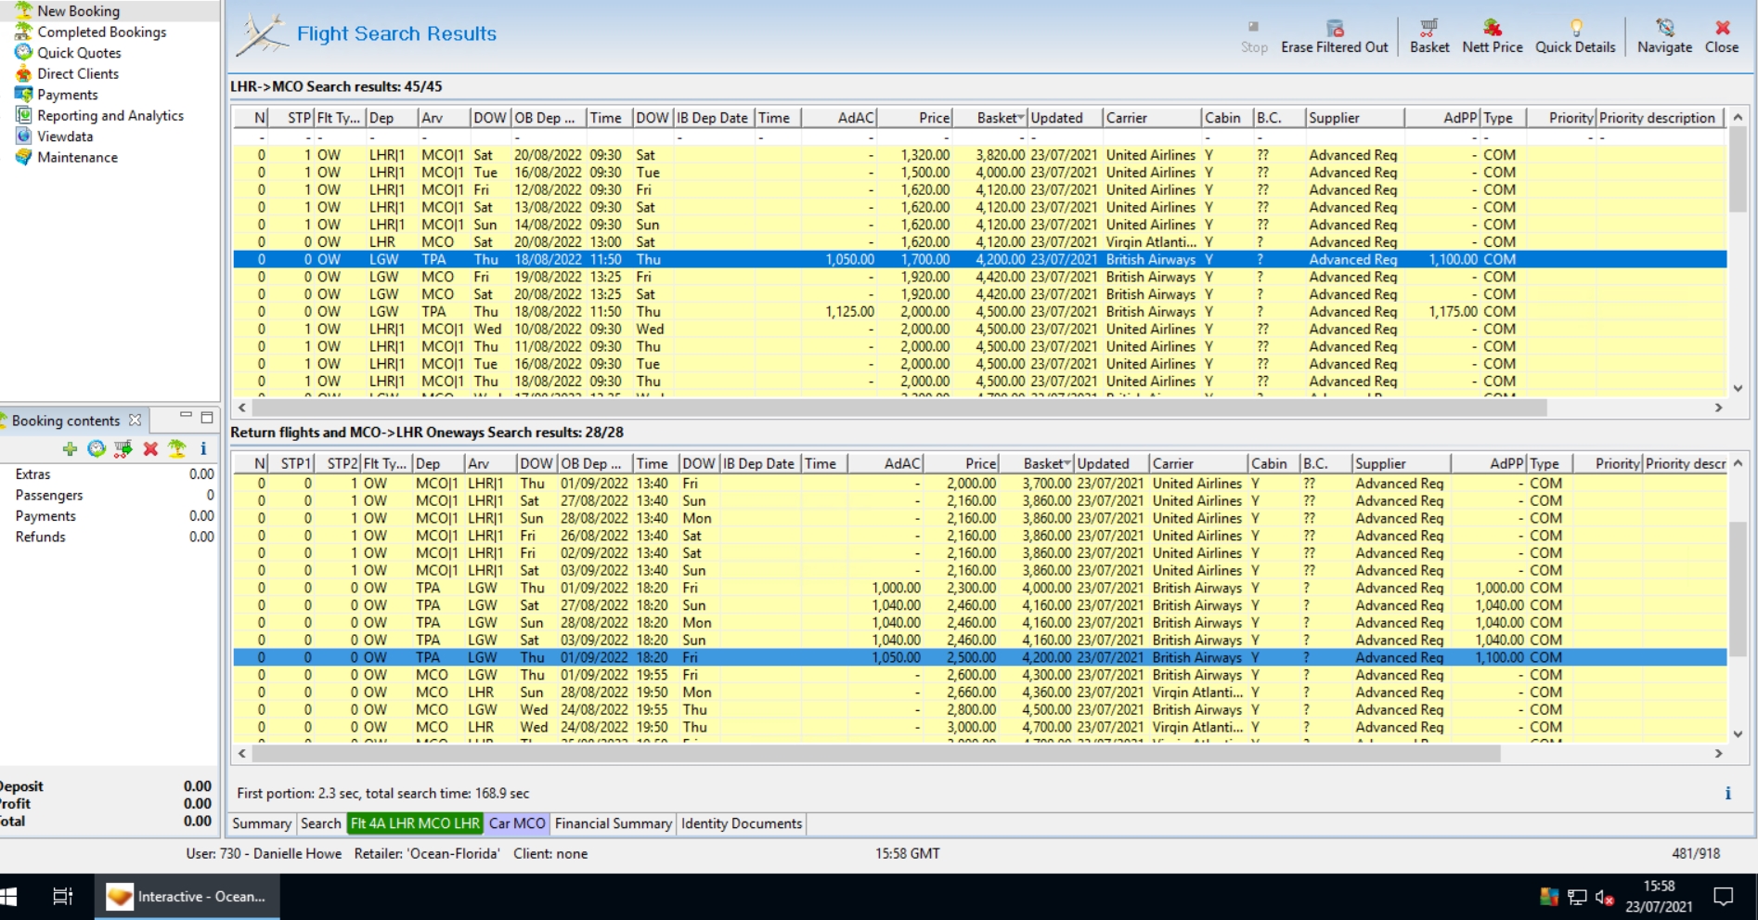The width and height of the screenshot is (1758, 920).
Task: Click the Navigate compass icon
Action: pos(1663,28)
